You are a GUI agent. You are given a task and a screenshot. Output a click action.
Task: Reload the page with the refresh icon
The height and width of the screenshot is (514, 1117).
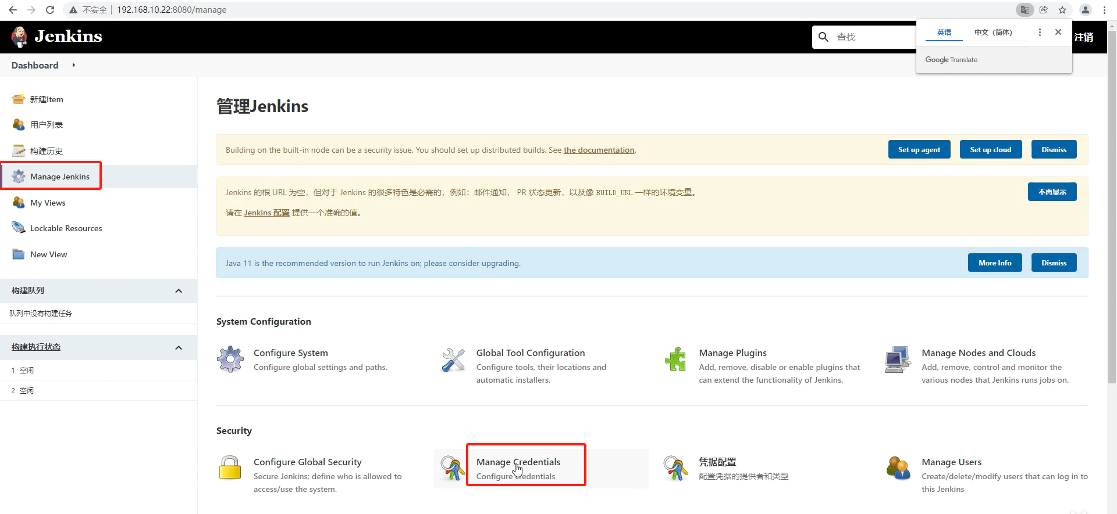pos(50,10)
